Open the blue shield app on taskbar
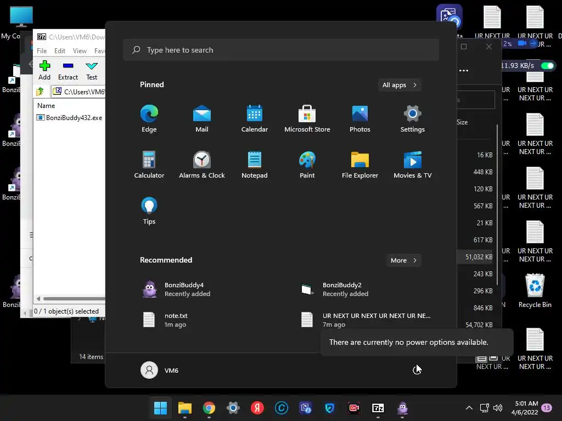This screenshot has width=562, height=421. [x=329, y=408]
